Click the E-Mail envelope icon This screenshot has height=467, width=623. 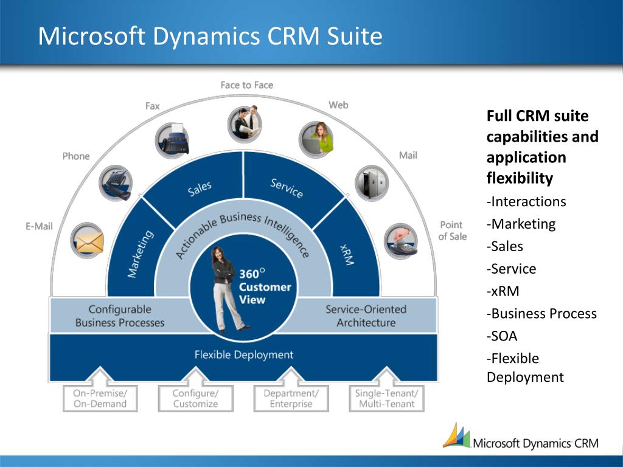pos(88,241)
